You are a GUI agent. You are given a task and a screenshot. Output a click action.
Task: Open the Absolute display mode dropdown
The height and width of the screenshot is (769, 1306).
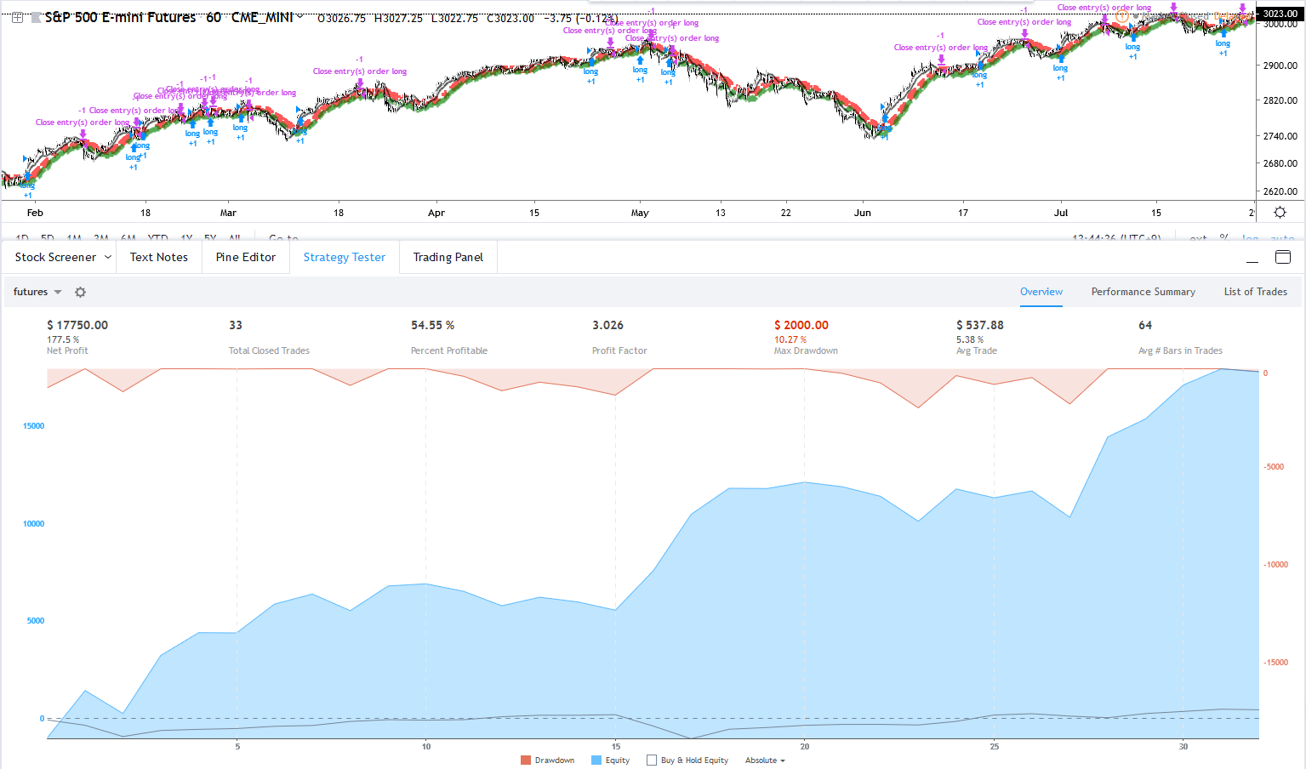coord(765,760)
